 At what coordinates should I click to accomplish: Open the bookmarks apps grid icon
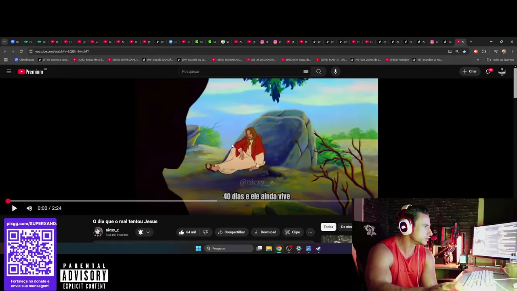tap(6, 60)
